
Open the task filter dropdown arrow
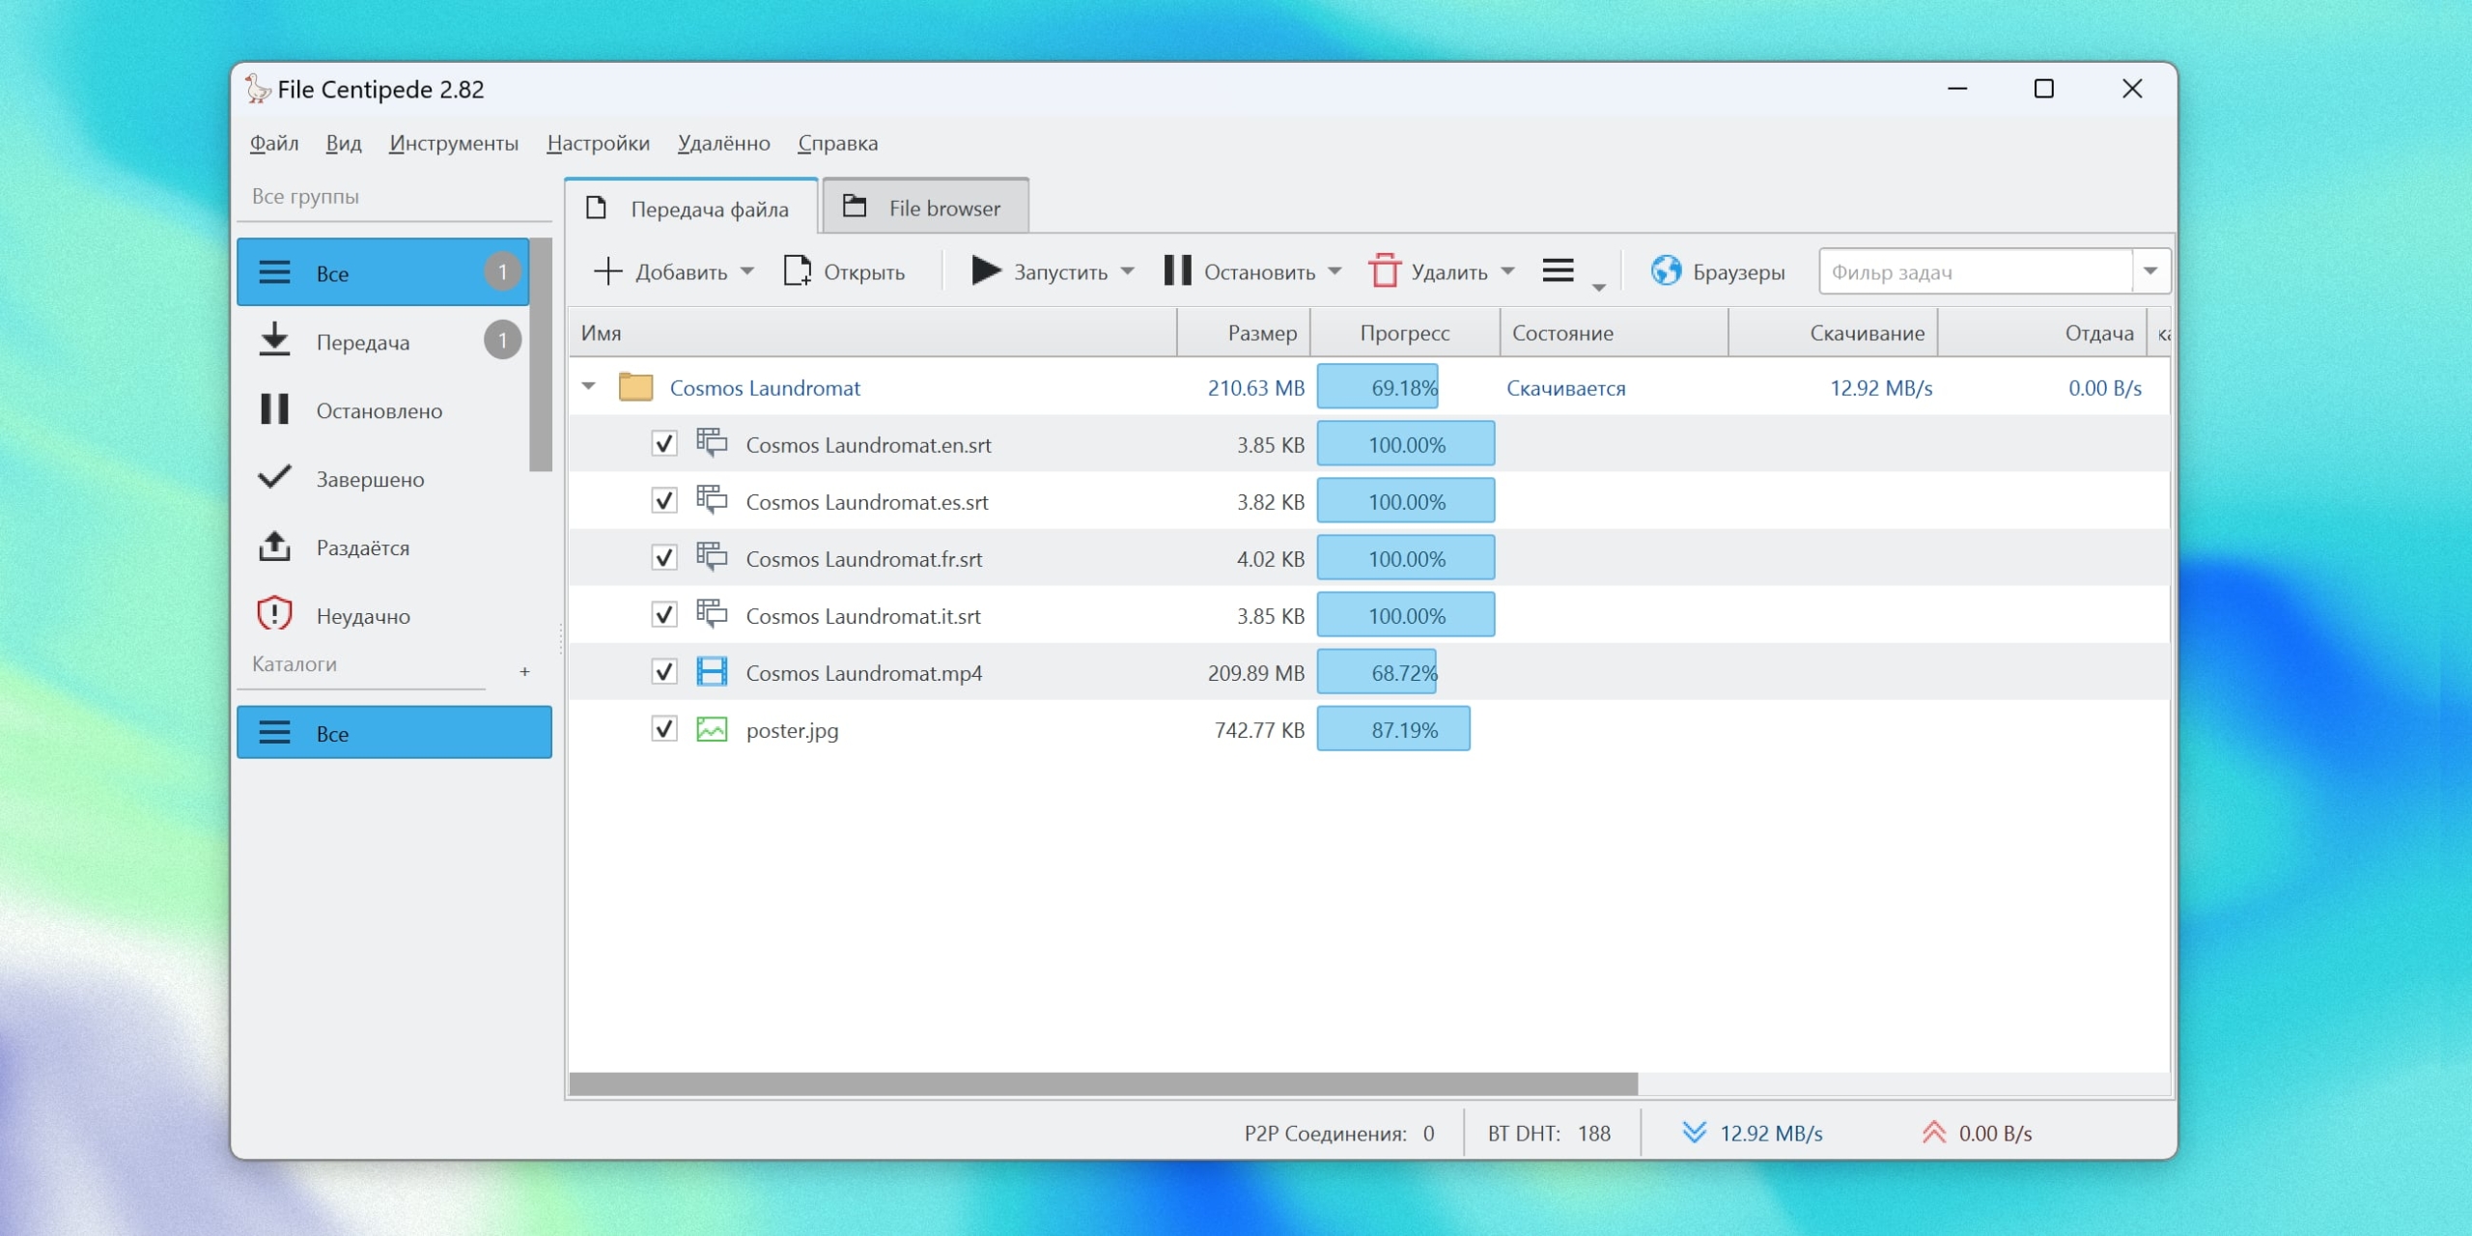pos(2150,271)
